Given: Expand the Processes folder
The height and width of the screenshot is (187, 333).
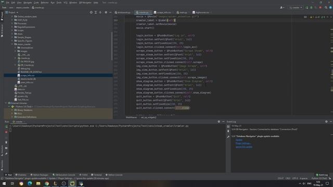Looking at the screenshot, I should click(x=12, y=23).
